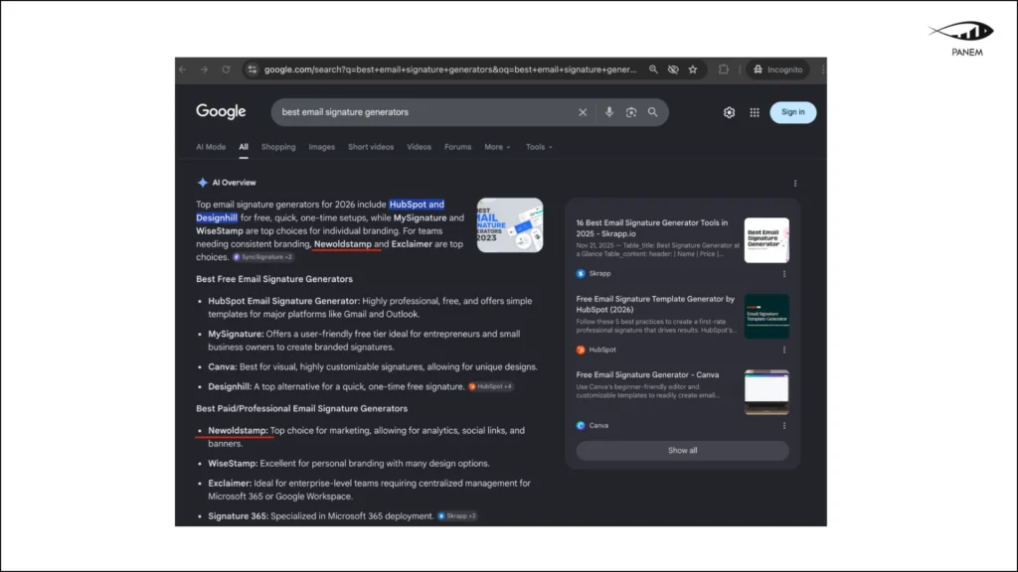The image size is (1018, 572).
Task: Open Quick Settings gear icon
Action: pos(729,112)
